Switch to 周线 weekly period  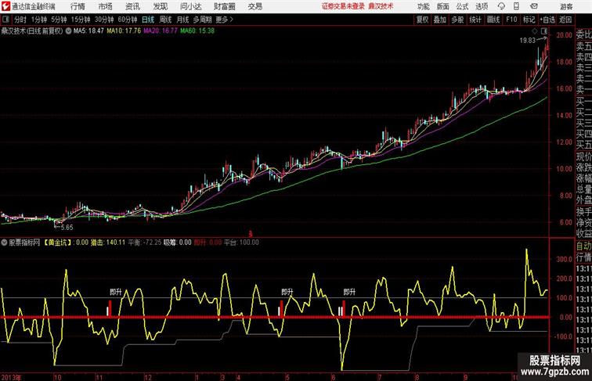click(165, 20)
